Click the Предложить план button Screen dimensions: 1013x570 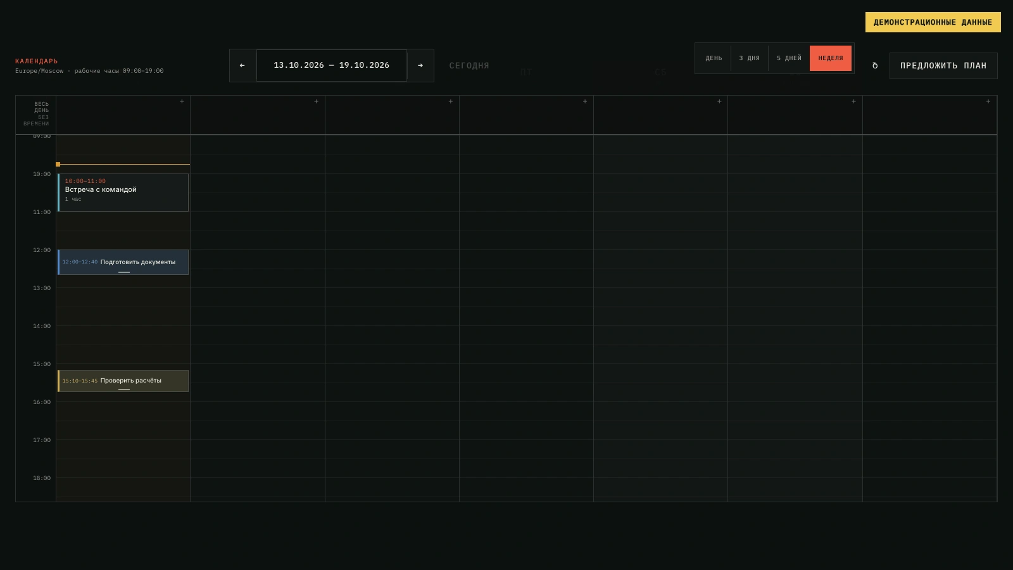[x=943, y=66]
